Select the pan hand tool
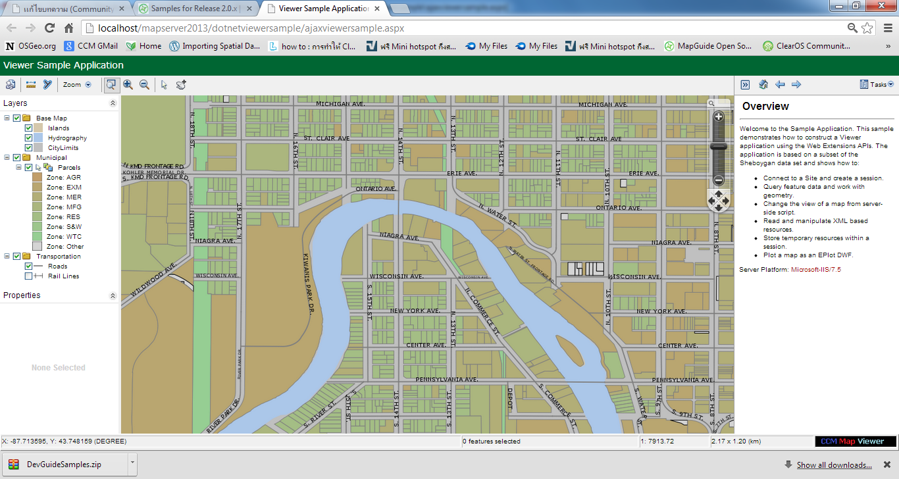The height and width of the screenshot is (479, 899). [180, 84]
